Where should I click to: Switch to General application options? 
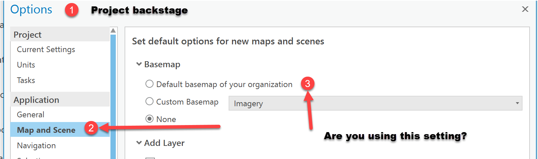coord(31,115)
